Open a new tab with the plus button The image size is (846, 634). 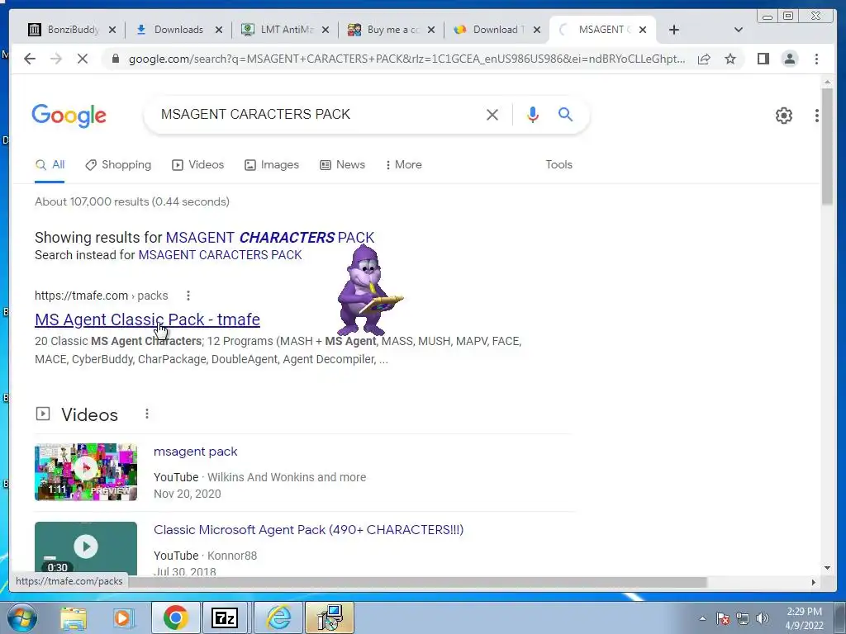tap(674, 30)
